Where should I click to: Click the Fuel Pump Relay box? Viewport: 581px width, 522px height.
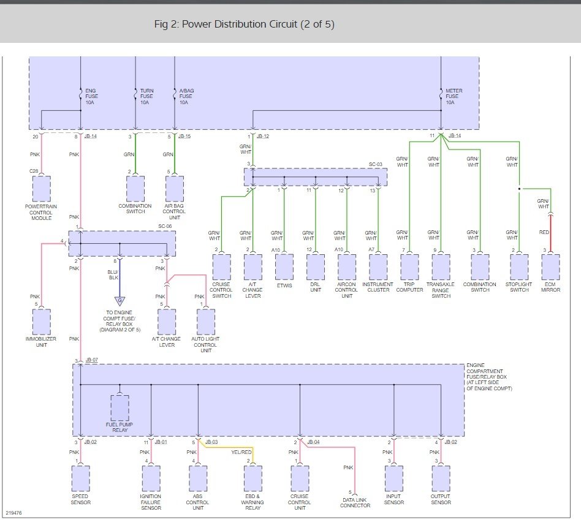120,408
